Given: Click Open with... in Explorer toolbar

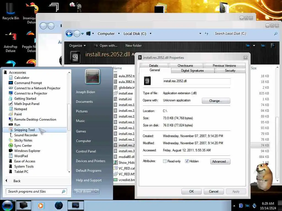Looking at the screenshot, I should coord(106,46).
